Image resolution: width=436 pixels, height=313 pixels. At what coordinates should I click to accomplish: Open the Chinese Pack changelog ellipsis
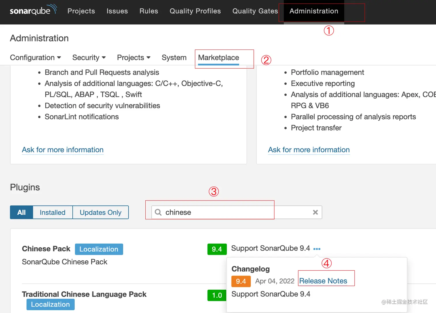pos(317,249)
